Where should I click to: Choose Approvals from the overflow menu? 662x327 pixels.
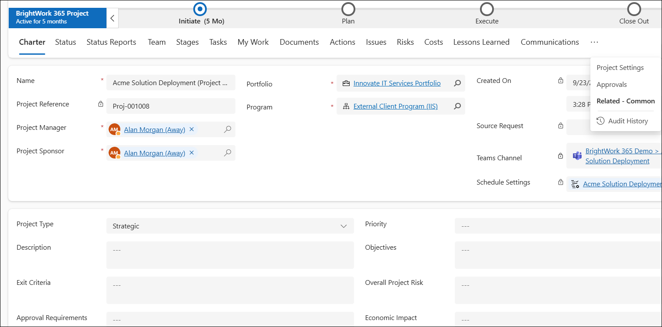click(612, 85)
